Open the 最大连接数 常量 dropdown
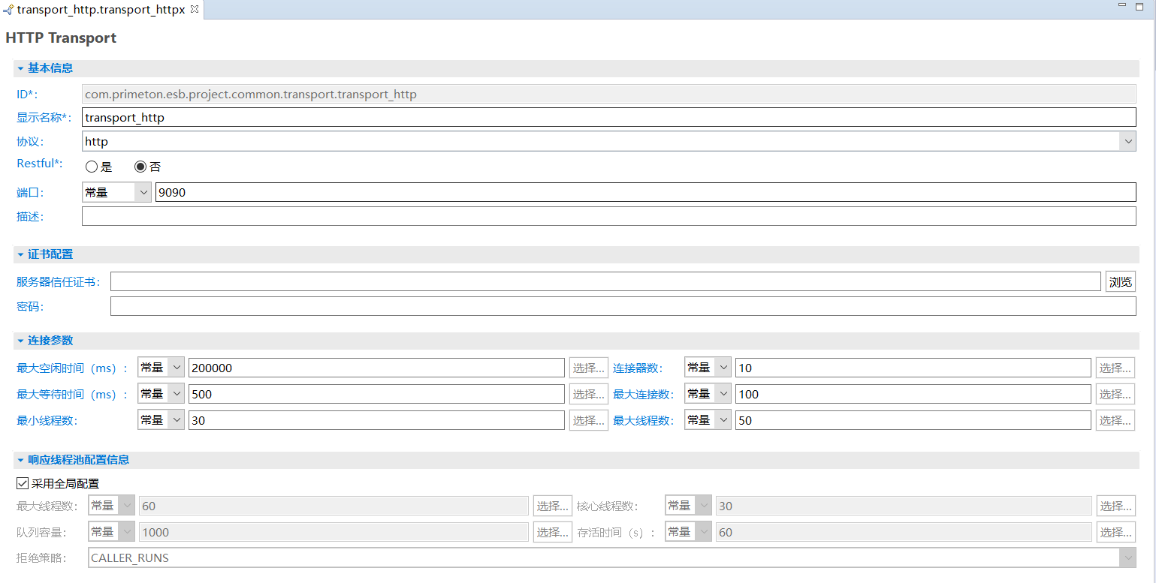 [708, 394]
